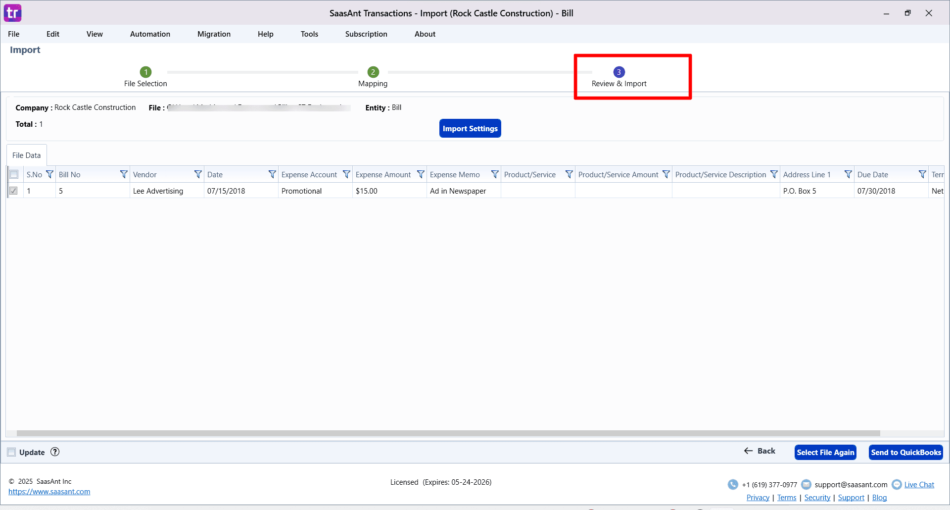950x510 pixels.
Task: Filter the Expense Memo column
Action: tap(495, 174)
